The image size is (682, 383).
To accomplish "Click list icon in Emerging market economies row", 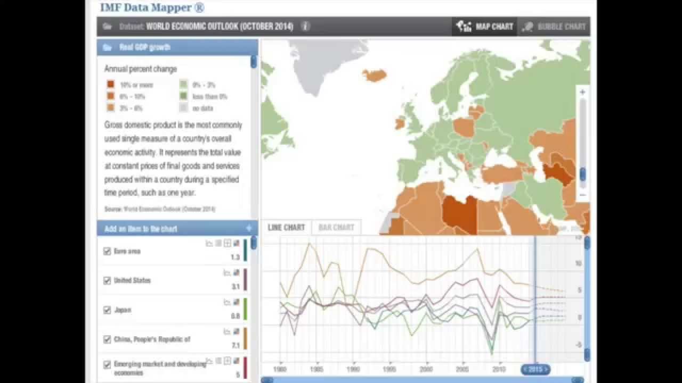I will click(218, 361).
